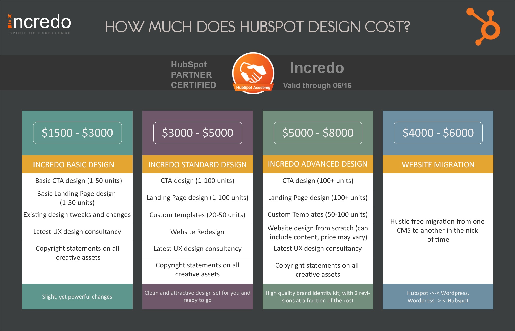The image size is (515, 331).
Task: Click the $4000 - $6000 price button
Action: point(438,133)
